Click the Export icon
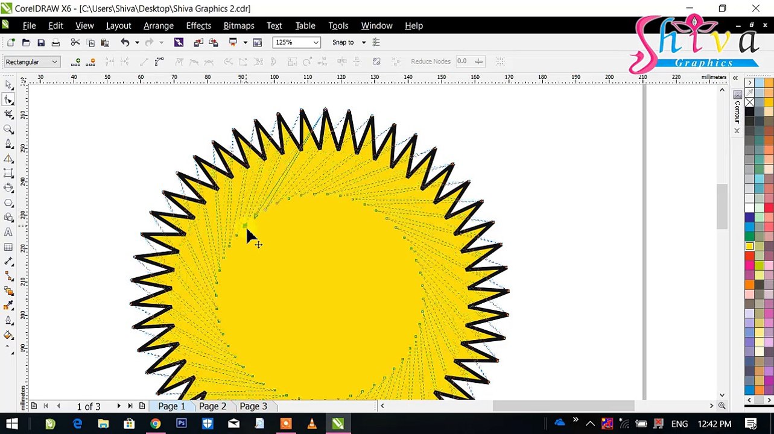This screenshot has height=434, width=774. tap(213, 42)
